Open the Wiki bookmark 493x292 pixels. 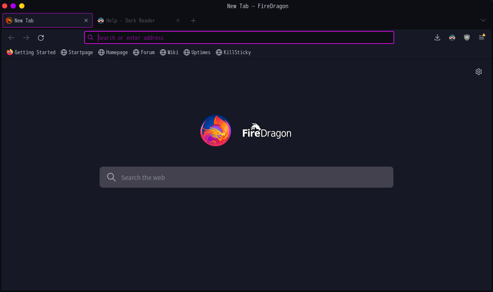tap(169, 52)
